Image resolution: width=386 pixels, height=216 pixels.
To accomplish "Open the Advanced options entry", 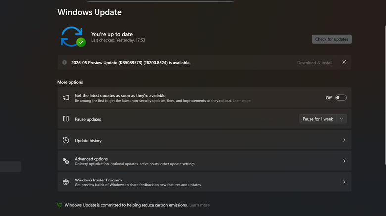I will 204,161.
